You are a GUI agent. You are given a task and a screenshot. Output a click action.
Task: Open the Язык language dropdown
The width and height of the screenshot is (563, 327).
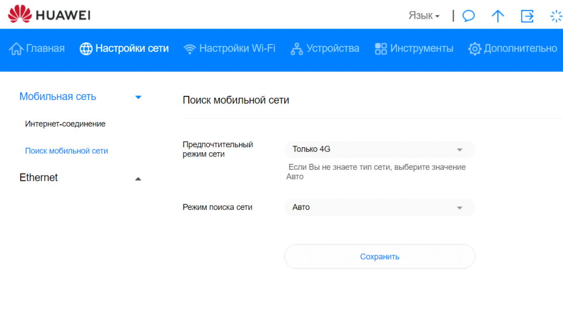point(423,16)
